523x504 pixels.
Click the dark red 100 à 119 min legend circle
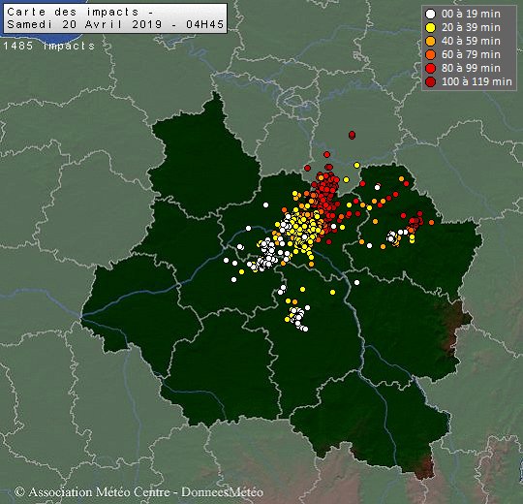431,81
